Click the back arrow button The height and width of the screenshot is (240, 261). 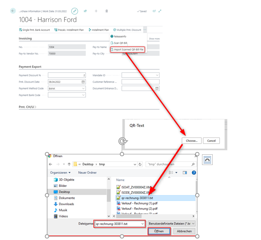click(13, 11)
